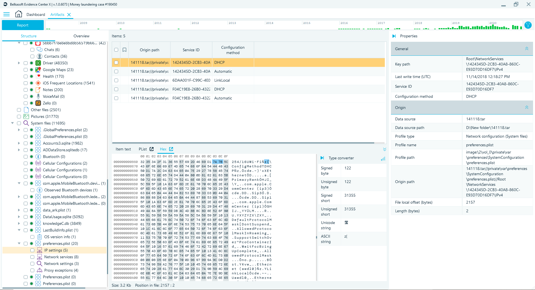This screenshot has height=290, width=535.
Task: Collapse the preferences.plist (20) node
Action: point(19,243)
